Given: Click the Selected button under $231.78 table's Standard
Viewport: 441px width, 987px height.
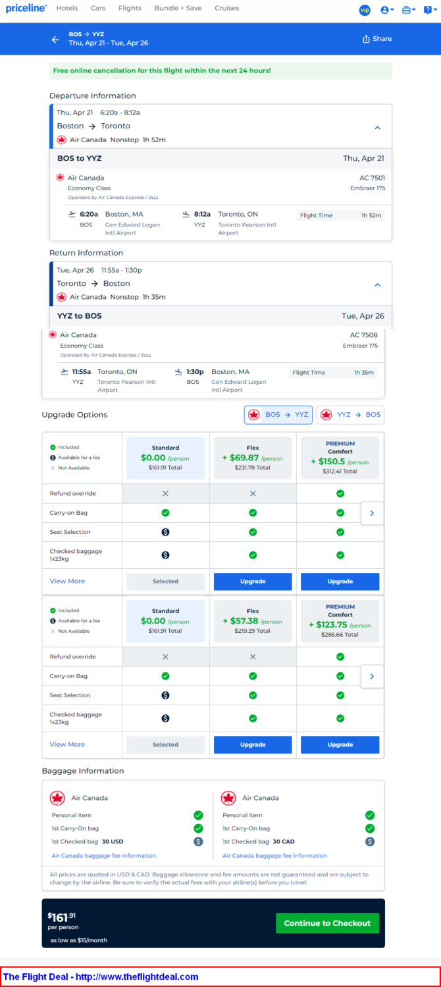Looking at the screenshot, I should (165, 581).
